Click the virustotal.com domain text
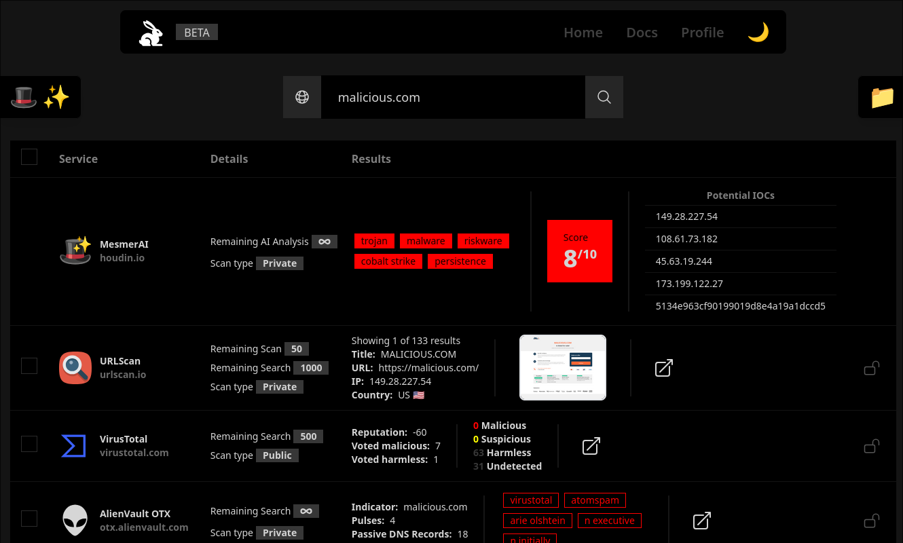The image size is (903, 543). [134, 453]
